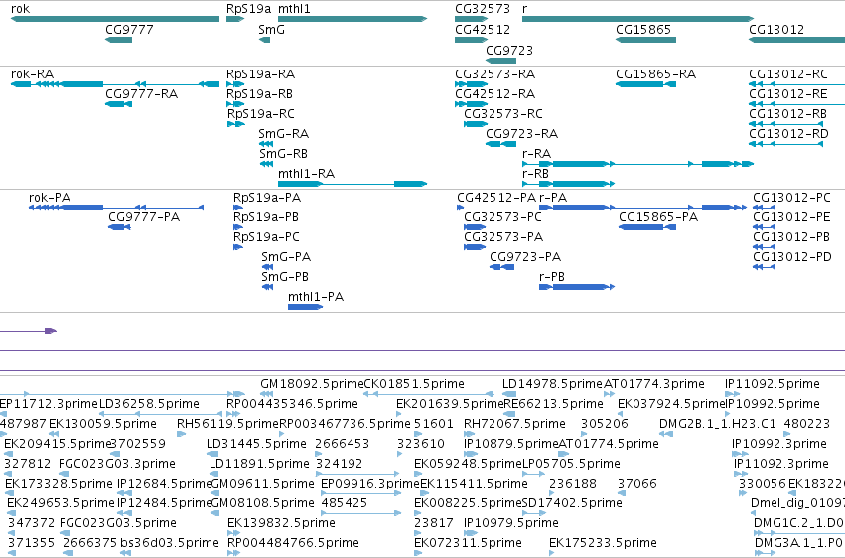
Task: Click the CG9777 gene arrow bar
Action: pyautogui.click(x=118, y=40)
